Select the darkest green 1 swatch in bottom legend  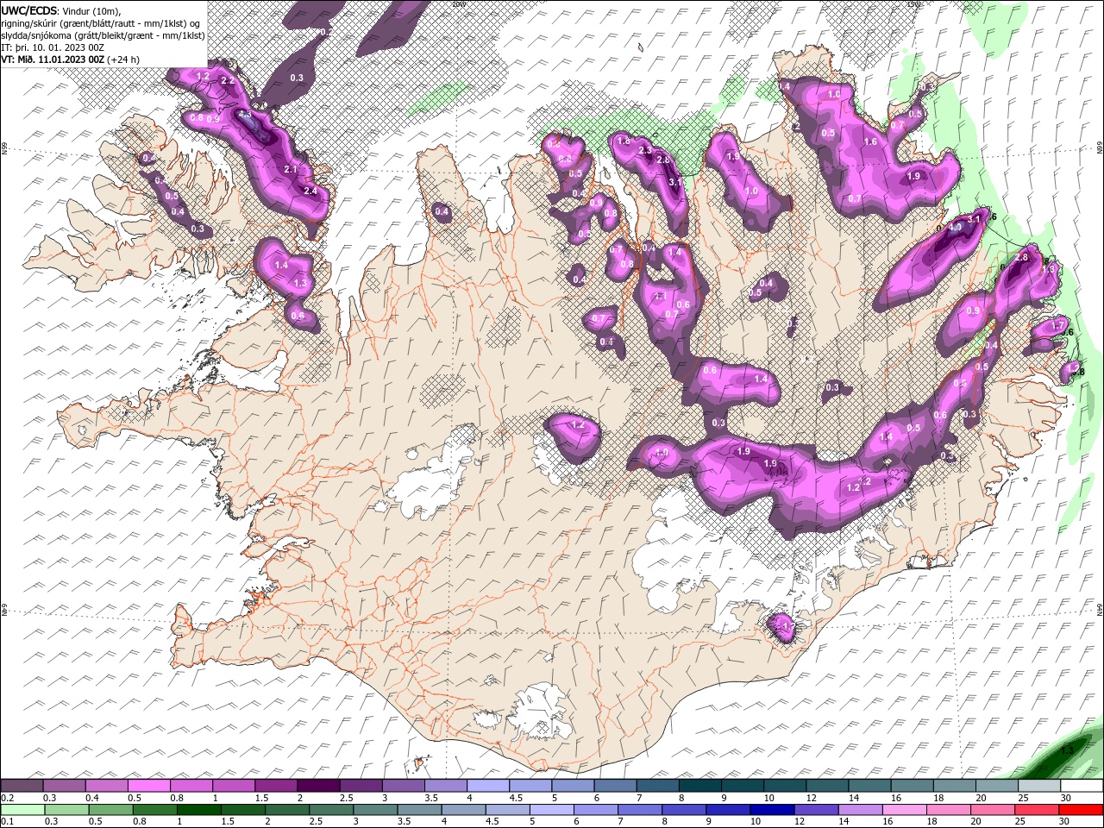point(199,810)
